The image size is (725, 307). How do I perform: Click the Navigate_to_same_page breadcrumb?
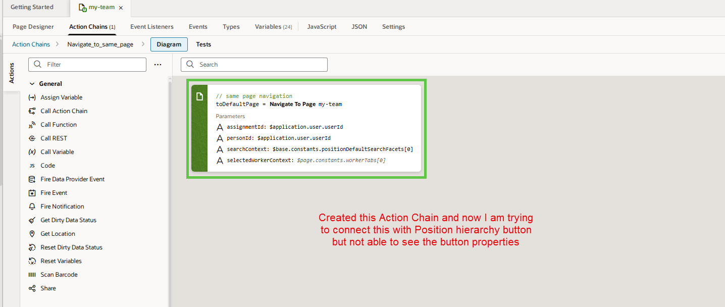100,44
